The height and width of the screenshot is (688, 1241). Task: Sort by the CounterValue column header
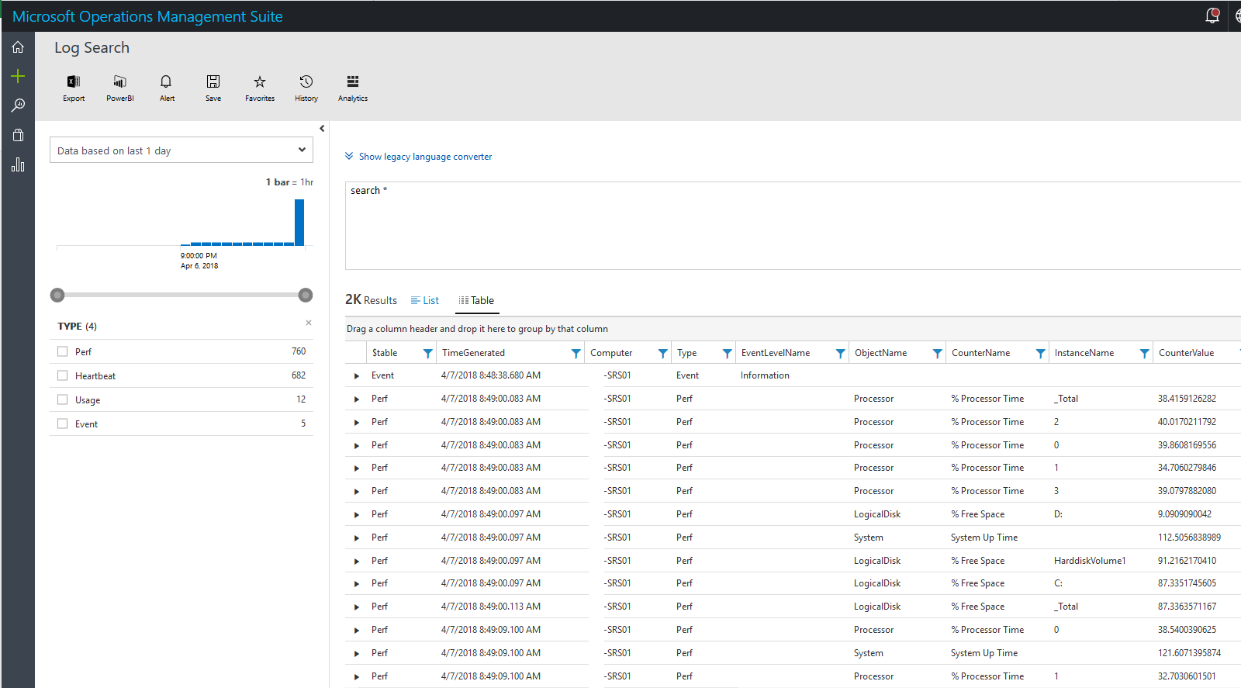click(x=1186, y=353)
